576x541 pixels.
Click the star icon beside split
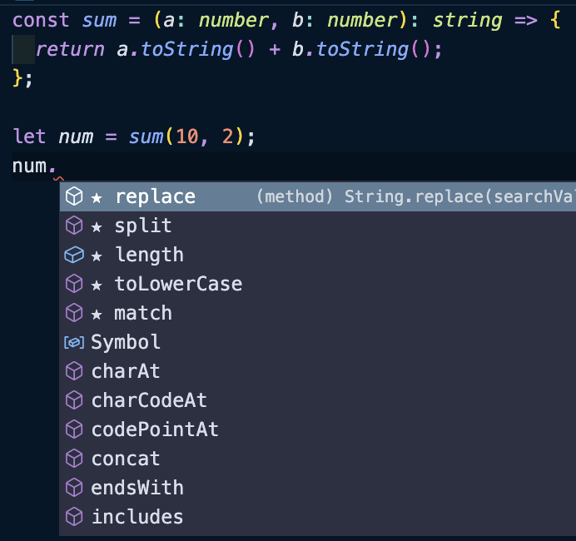coord(97,227)
